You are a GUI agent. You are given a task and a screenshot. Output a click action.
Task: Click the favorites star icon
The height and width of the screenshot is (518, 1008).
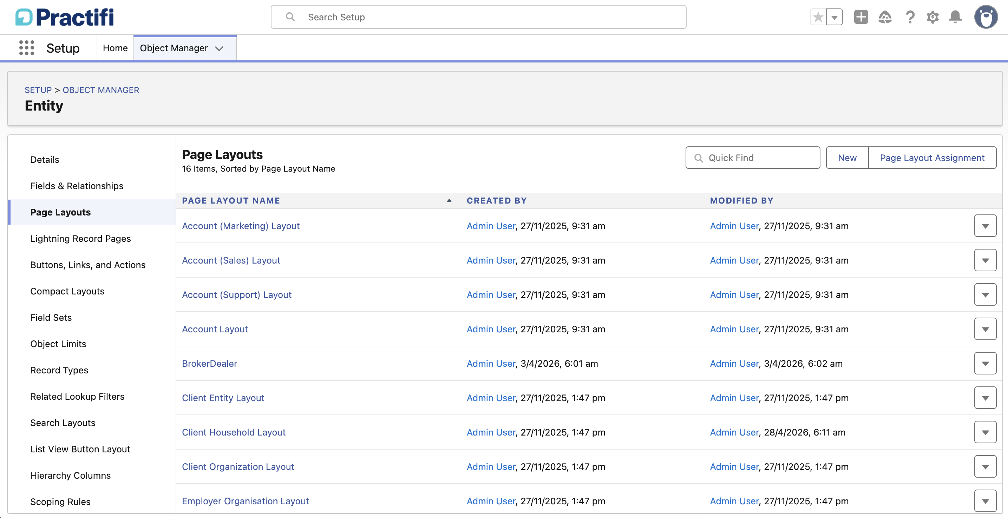click(818, 17)
